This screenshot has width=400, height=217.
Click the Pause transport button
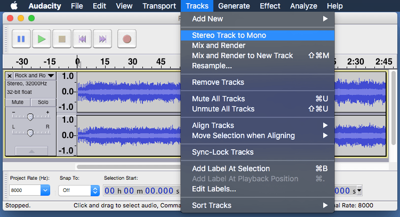(21, 39)
